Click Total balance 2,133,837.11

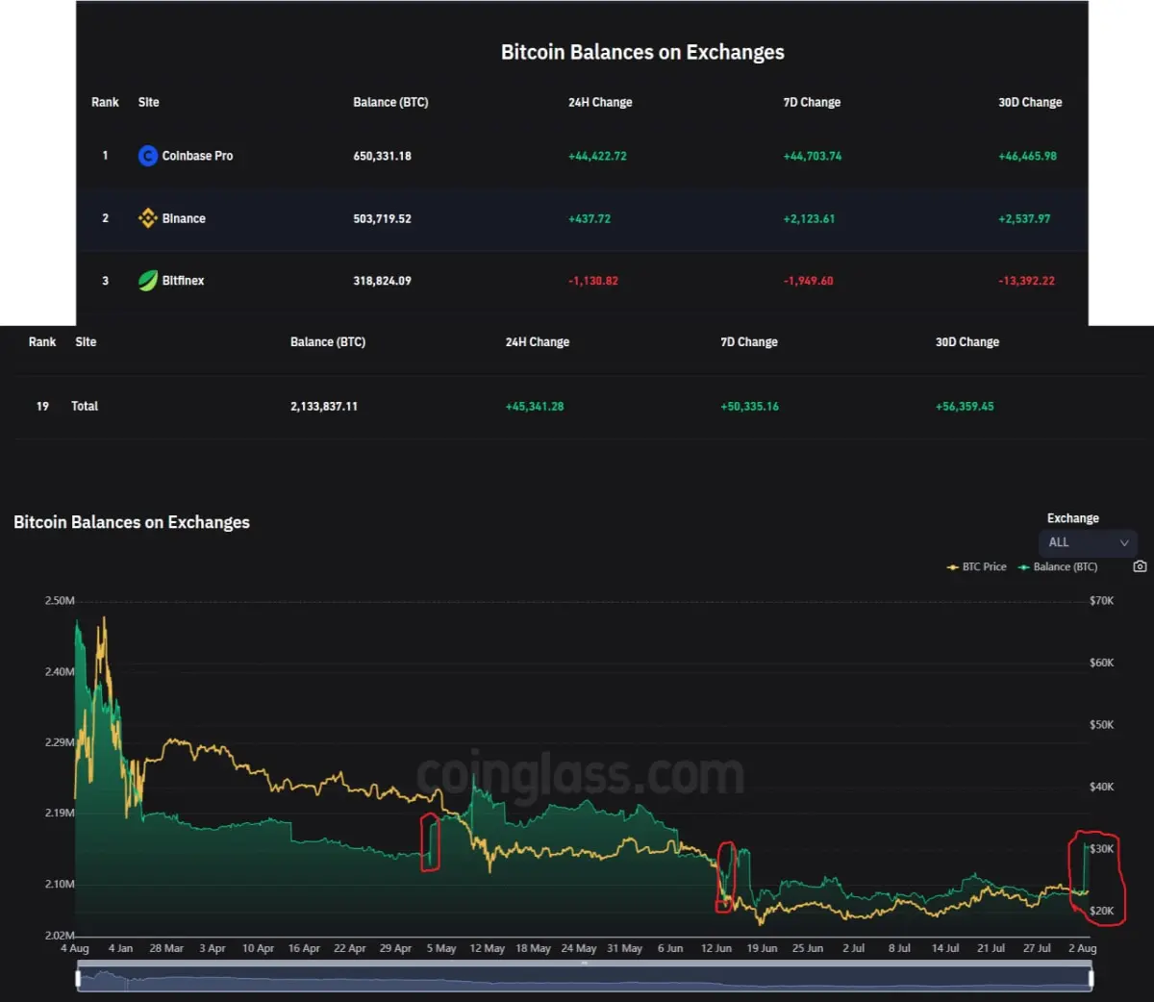coord(324,406)
